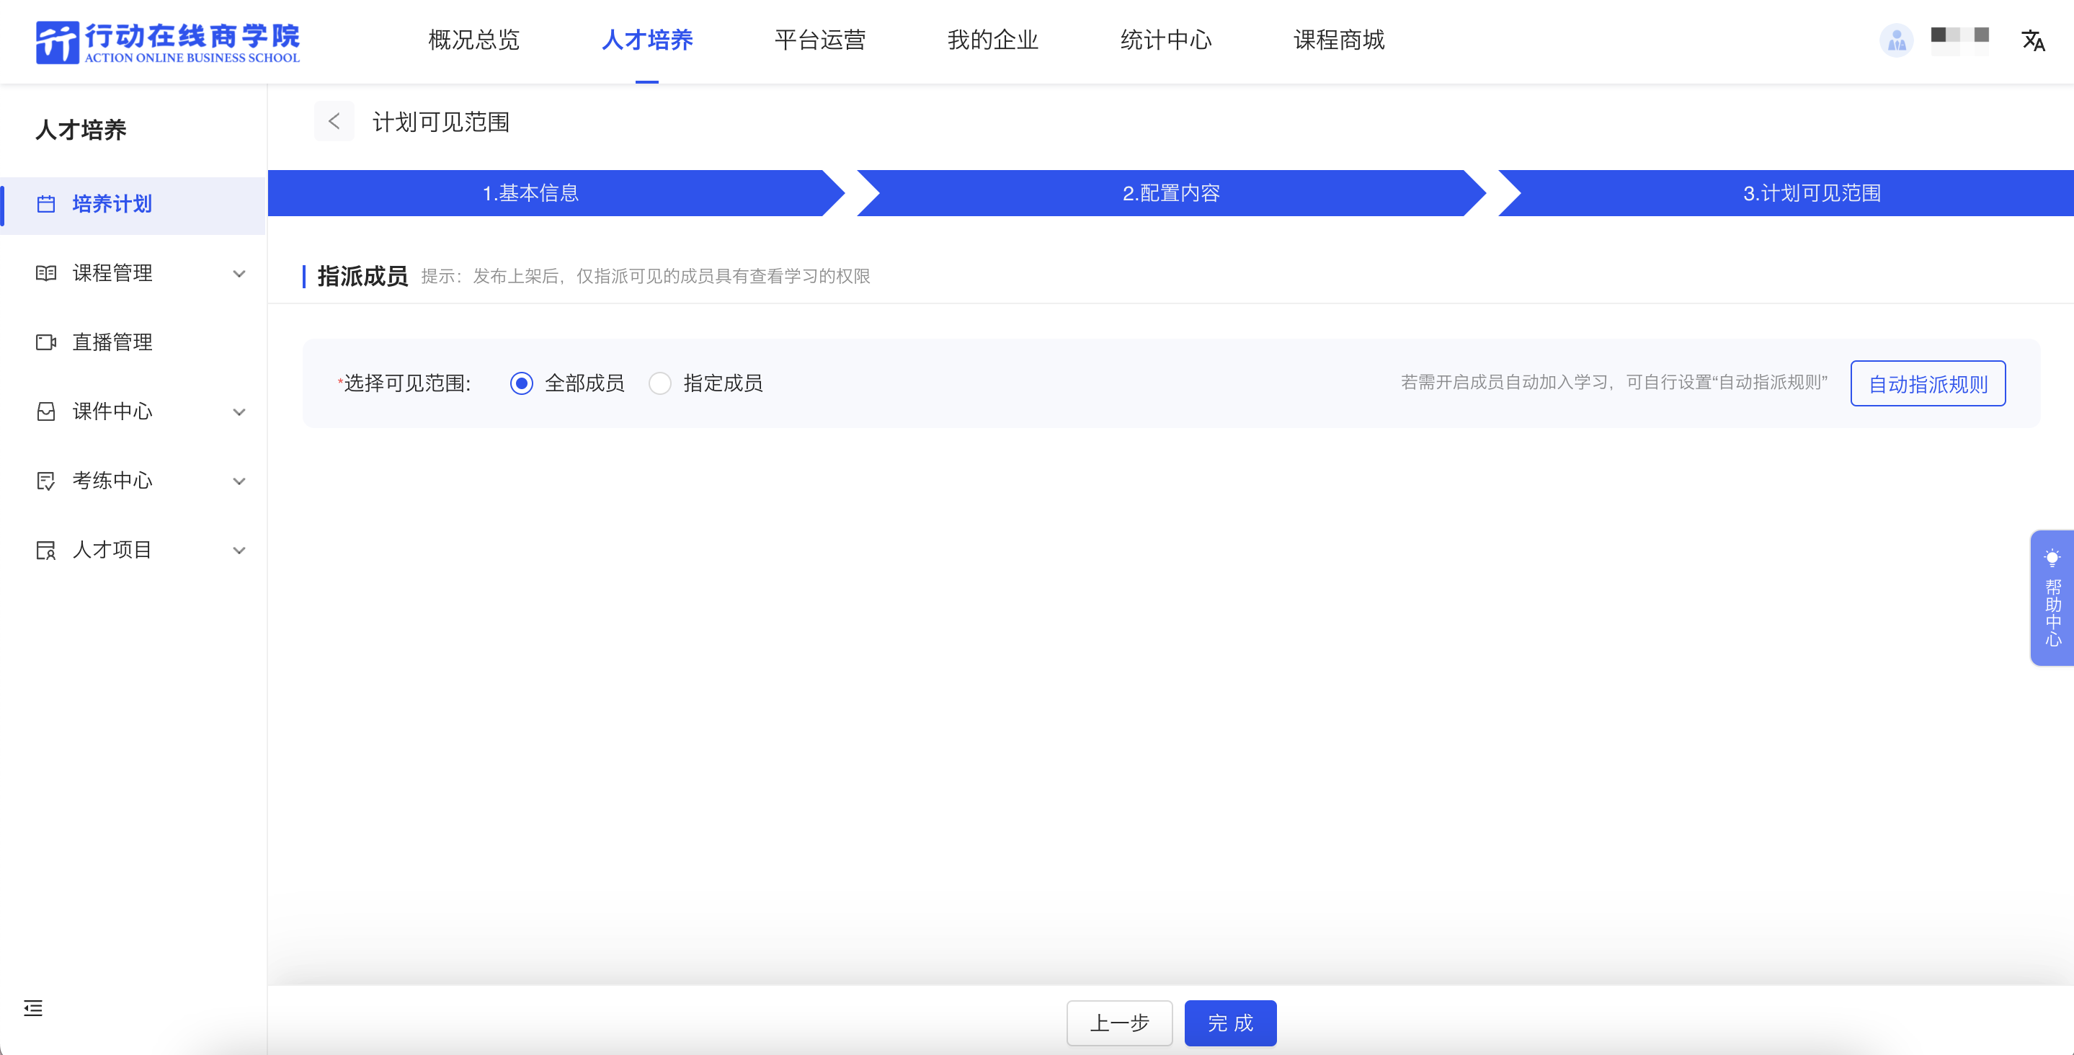Screen dimensions: 2074x1055
Task: Open the 我的企业 top menu
Action: pos(993,40)
